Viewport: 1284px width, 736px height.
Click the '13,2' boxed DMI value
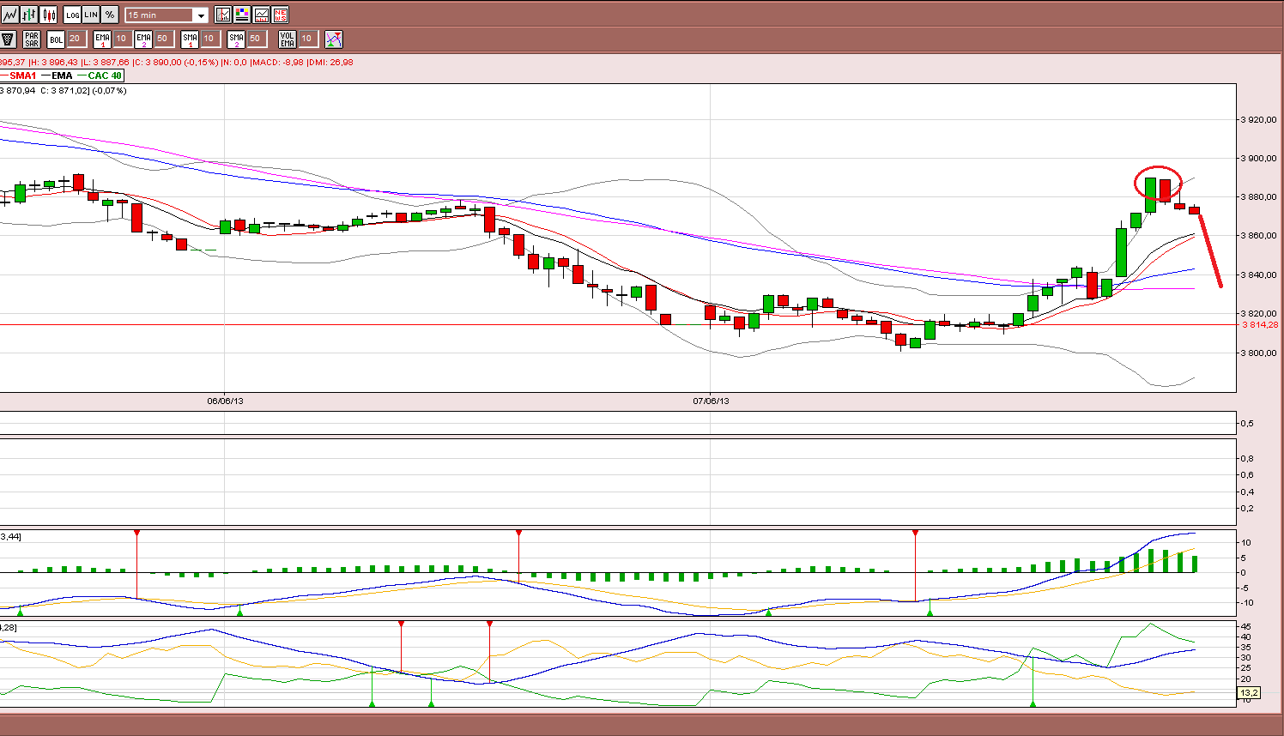coord(1248,692)
